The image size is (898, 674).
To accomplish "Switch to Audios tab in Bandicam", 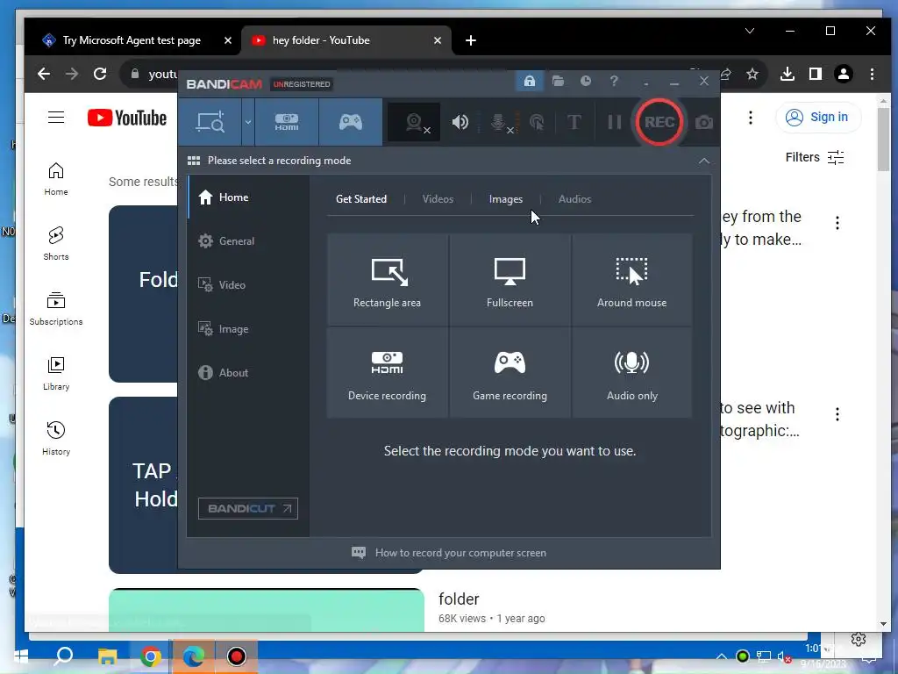I will click(x=574, y=199).
